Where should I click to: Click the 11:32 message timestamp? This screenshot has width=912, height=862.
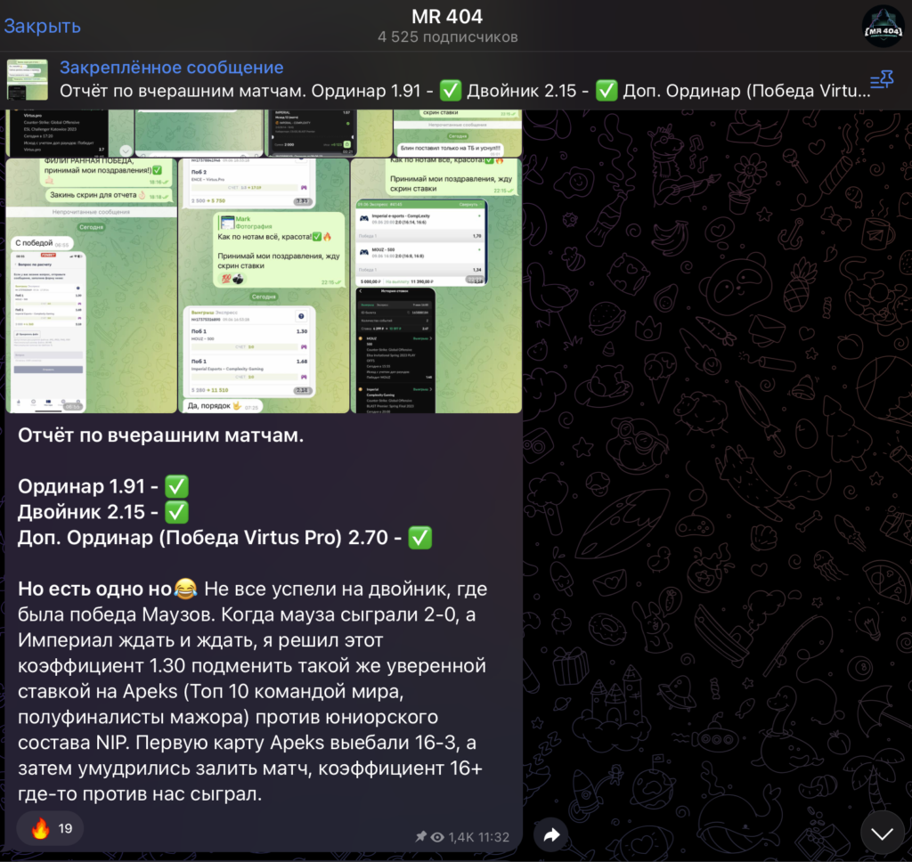493,837
